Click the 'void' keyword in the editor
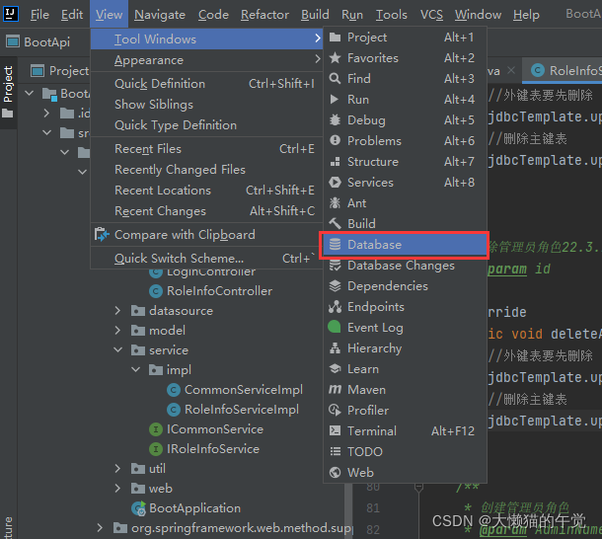The width and height of the screenshot is (602, 539). [527, 334]
